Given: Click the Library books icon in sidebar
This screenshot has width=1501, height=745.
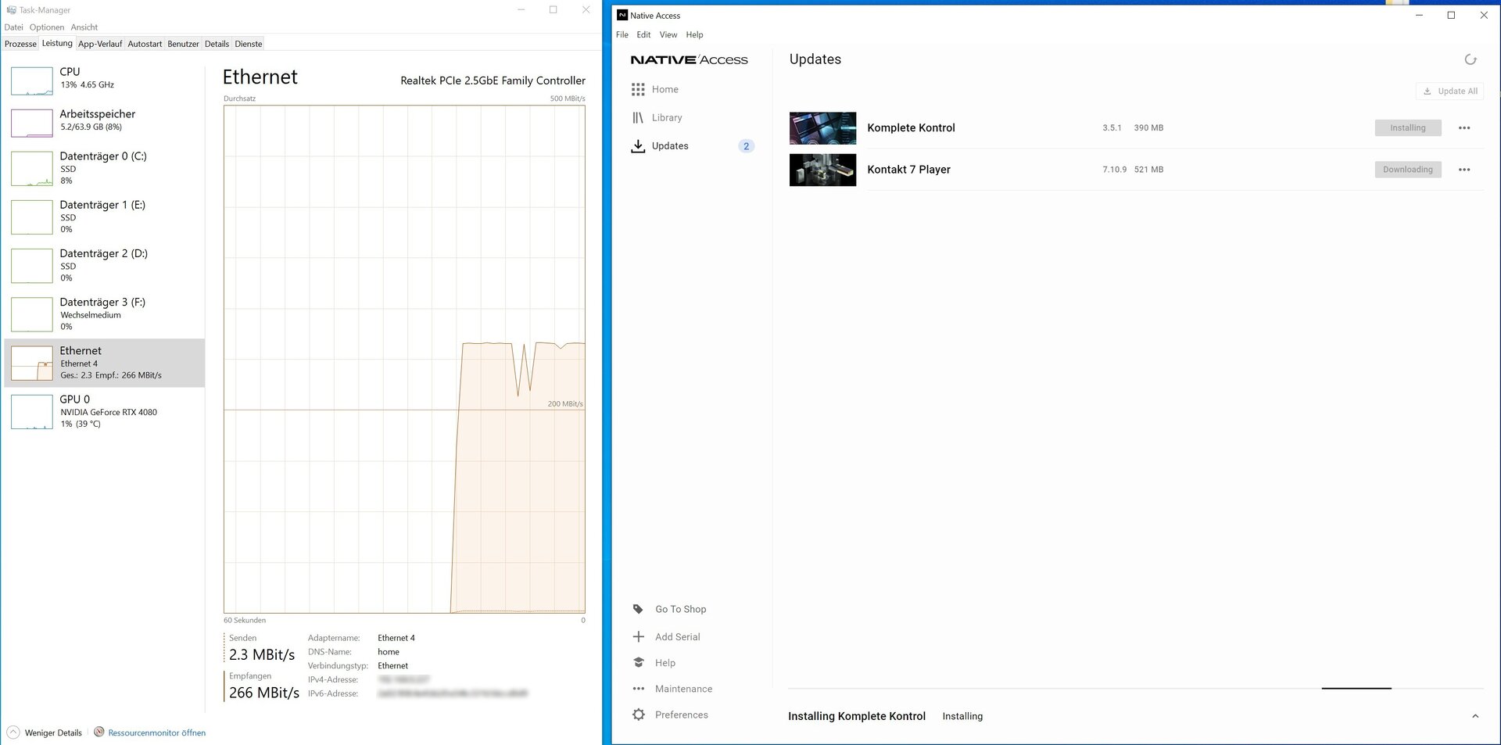Looking at the screenshot, I should coord(638,118).
